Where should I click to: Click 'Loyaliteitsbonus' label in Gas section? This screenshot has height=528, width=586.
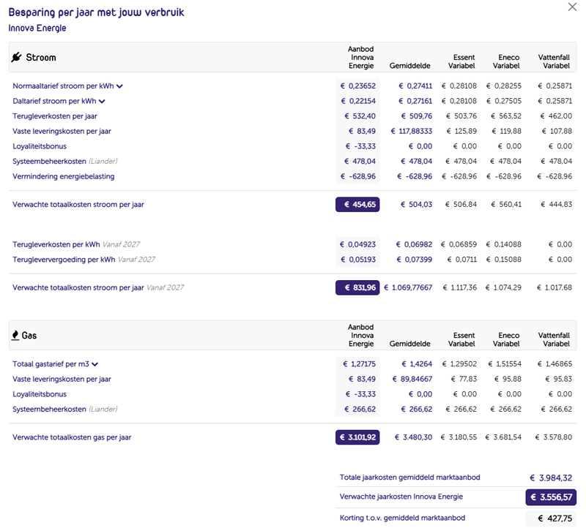coord(40,394)
